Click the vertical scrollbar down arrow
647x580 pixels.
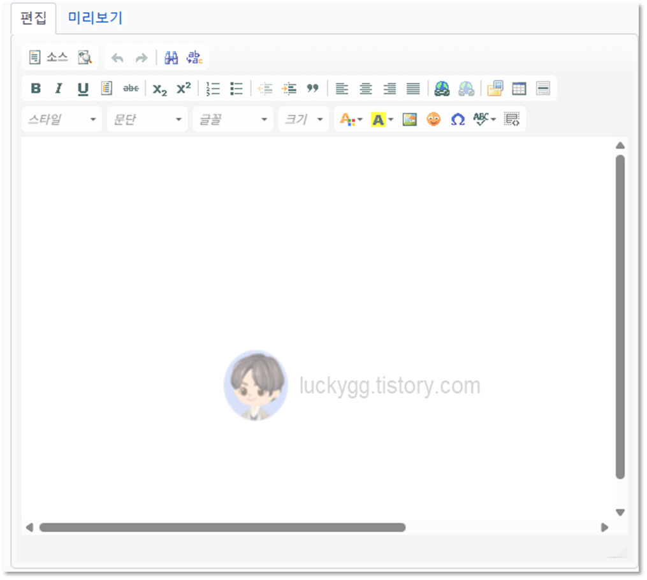coord(620,512)
